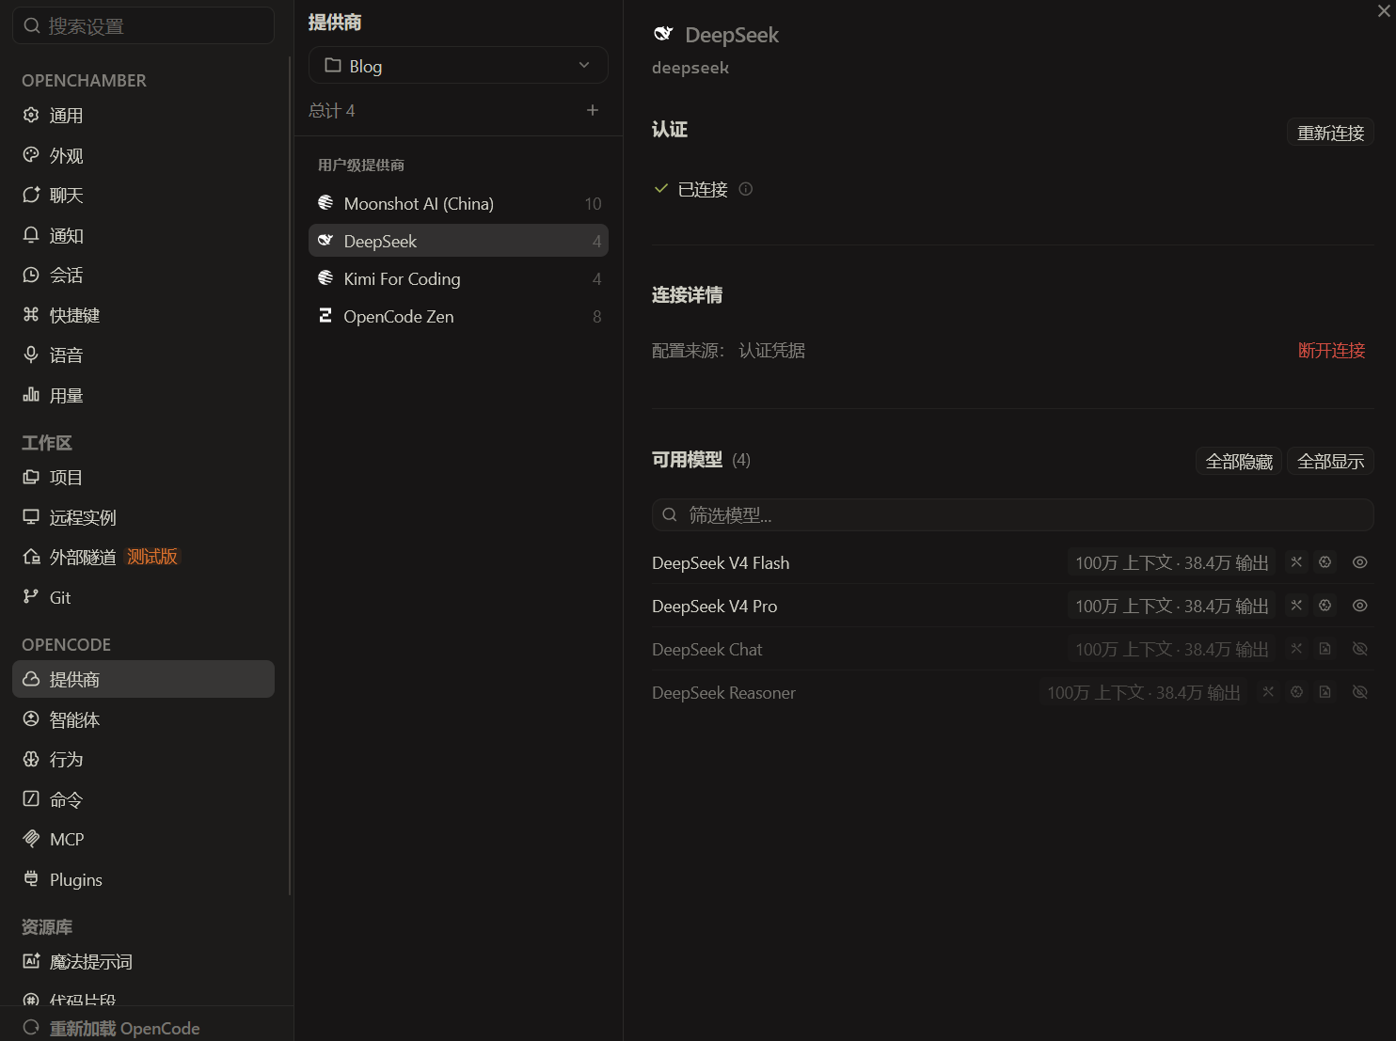Open 外部隧道 external tunnel section
Viewport: 1396px width, 1041px height.
143,558
